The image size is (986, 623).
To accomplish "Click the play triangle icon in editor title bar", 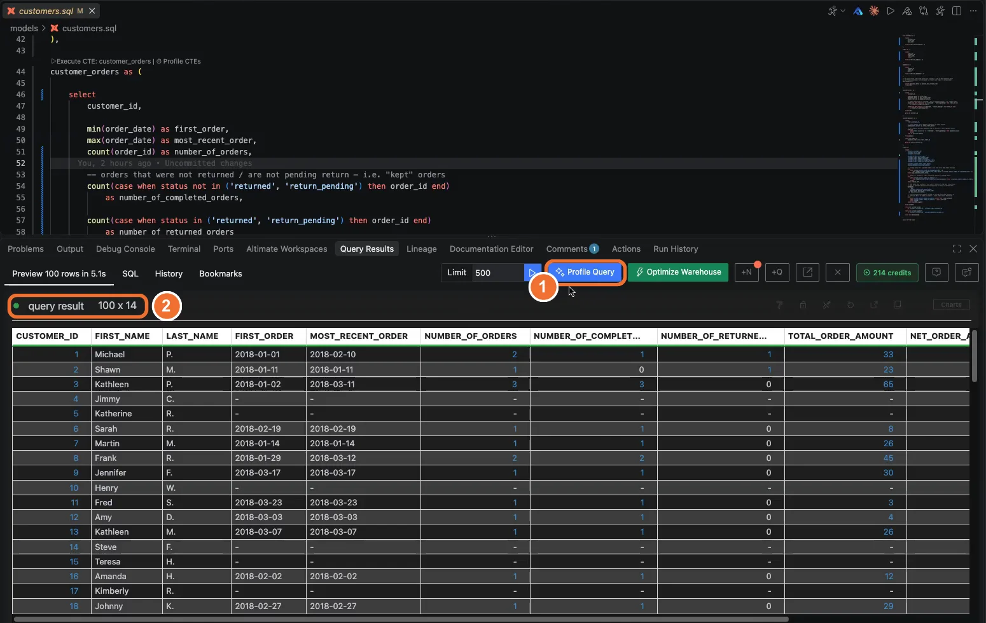I will [891, 11].
